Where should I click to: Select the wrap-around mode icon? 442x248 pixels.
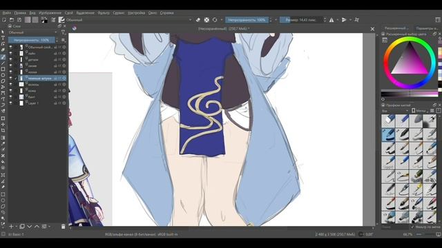[357, 20]
